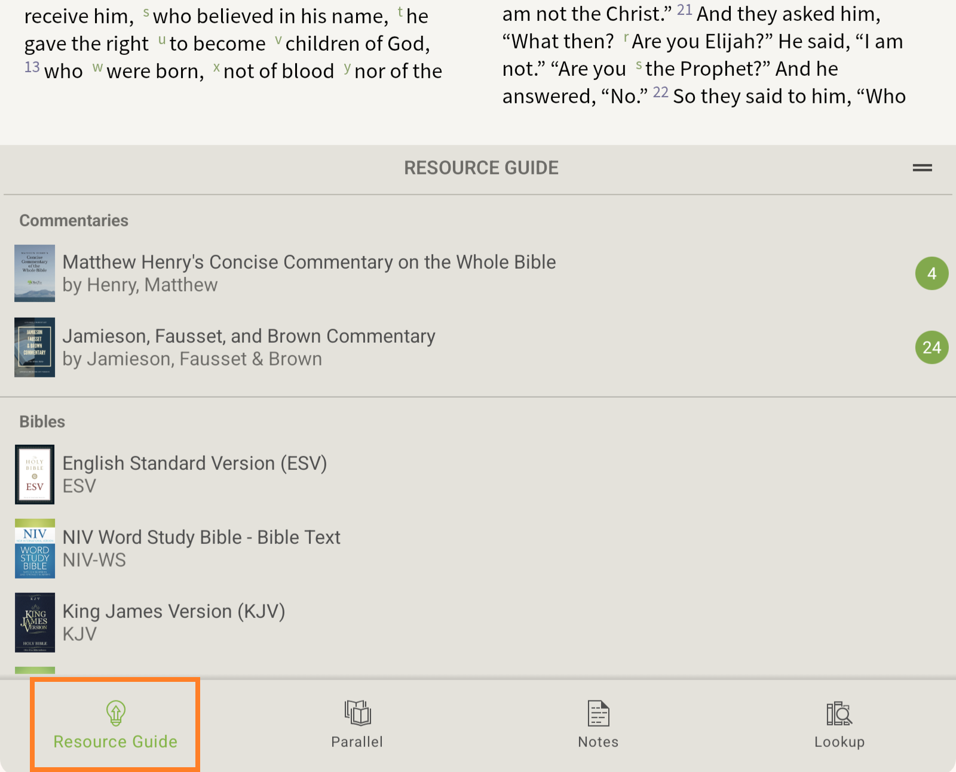The height and width of the screenshot is (772, 956).
Task: Tap the NIV Word Study Bible cover
Action: pyautogui.click(x=35, y=549)
